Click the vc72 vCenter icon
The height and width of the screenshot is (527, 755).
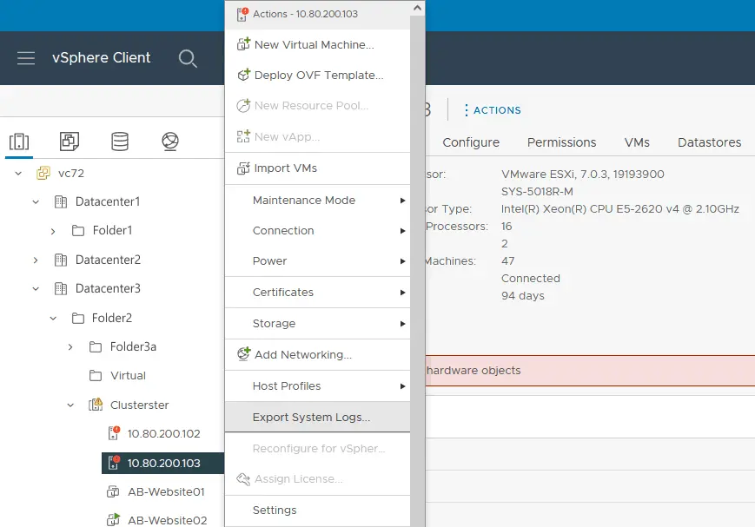[43, 173]
